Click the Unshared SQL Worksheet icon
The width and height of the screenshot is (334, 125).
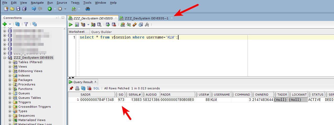coord(122,25)
